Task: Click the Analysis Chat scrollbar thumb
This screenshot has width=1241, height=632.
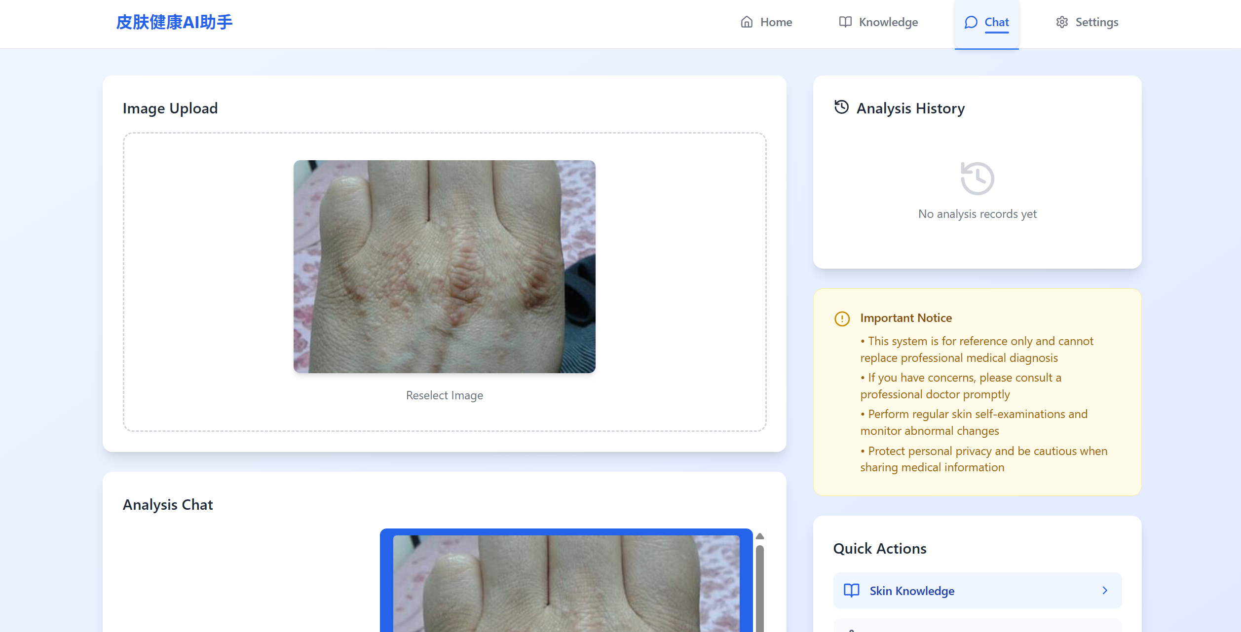Action: click(760, 587)
